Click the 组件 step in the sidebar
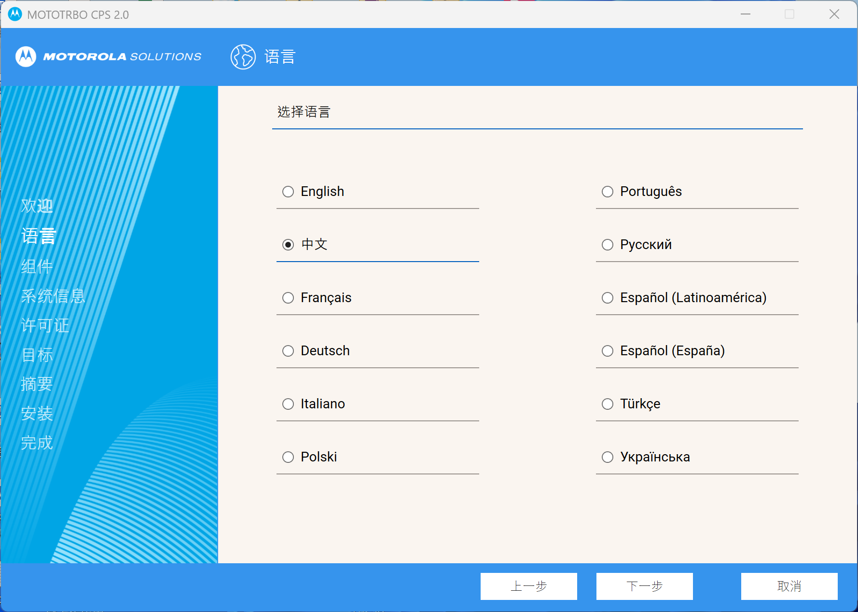The width and height of the screenshot is (858, 612). click(37, 266)
